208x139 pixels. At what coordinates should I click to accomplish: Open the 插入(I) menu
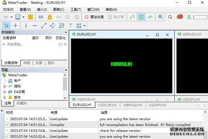point(42,9)
